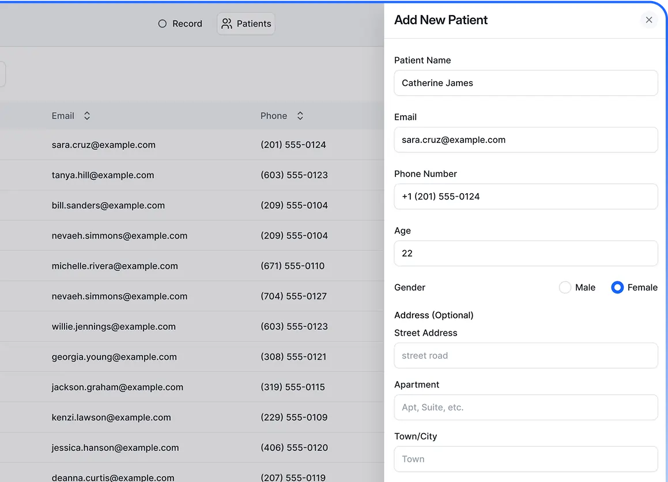668x482 pixels.
Task: Select jackson.graham@example.com row
Action: [x=117, y=387]
